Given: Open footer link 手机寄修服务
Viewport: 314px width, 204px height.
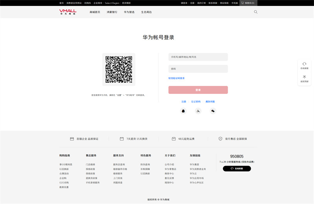Looking at the screenshot, I should [93, 182].
